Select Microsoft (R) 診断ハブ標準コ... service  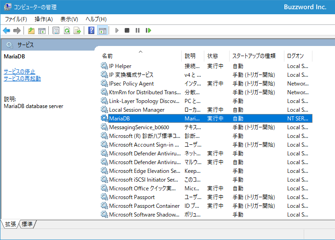[x=144, y=136]
